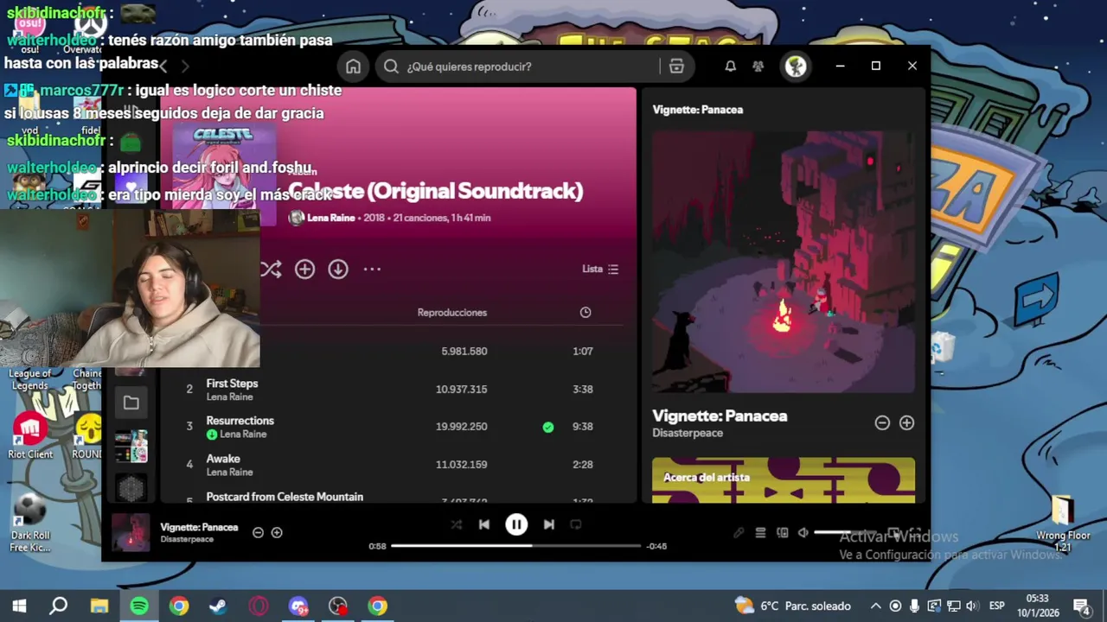Image resolution: width=1107 pixels, height=622 pixels.
Task: Open the 'Vignette: Panacea' panel header
Action: (698, 110)
